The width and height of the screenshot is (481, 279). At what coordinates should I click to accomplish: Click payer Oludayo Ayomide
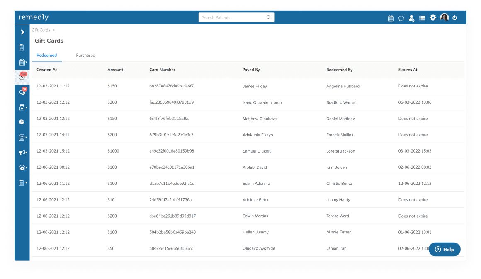tap(259, 249)
